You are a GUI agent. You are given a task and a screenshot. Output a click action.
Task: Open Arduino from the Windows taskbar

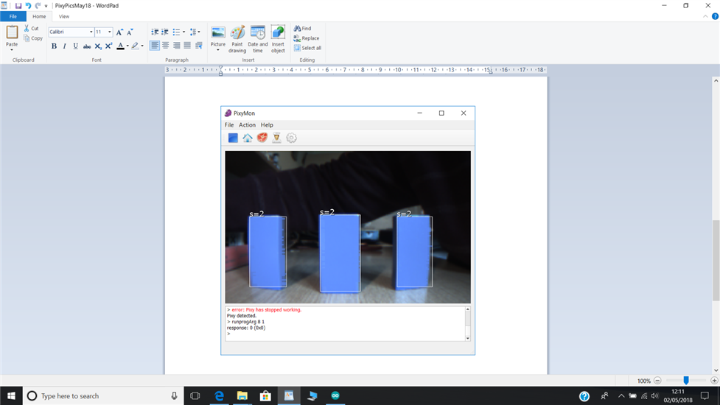click(335, 396)
